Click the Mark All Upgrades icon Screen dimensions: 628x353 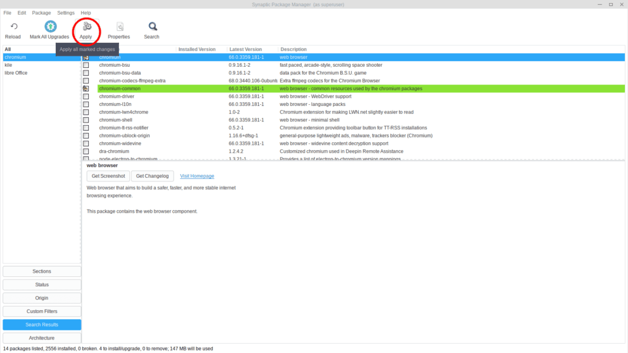tap(50, 26)
